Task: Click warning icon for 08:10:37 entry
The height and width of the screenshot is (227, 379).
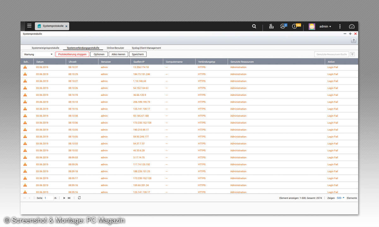Action: [x=25, y=67]
